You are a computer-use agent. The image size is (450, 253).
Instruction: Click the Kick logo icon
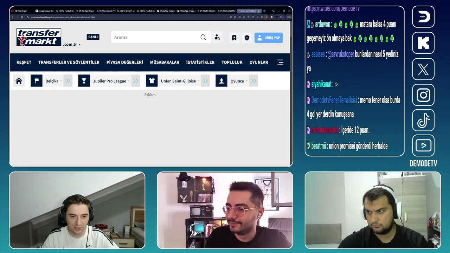click(423, 43)
